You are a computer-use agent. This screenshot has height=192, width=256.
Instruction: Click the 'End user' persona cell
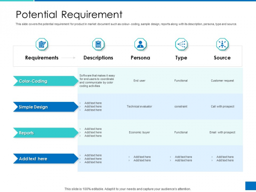click(139, 80)
